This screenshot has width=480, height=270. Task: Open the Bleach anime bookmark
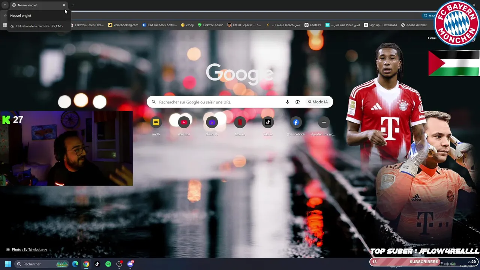click(x=283, y=25)
